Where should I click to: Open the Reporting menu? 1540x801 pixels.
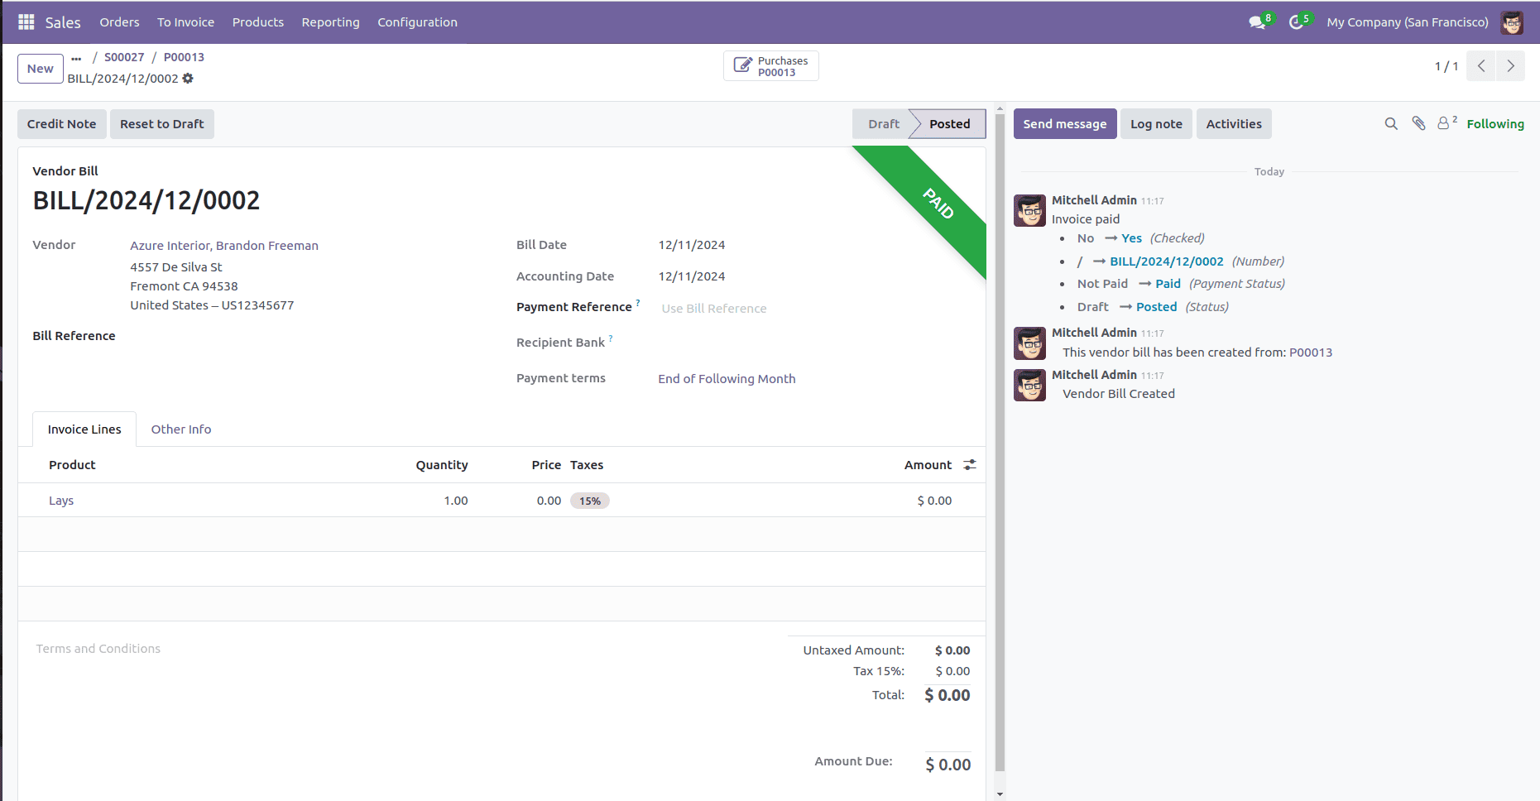point(330,22)
